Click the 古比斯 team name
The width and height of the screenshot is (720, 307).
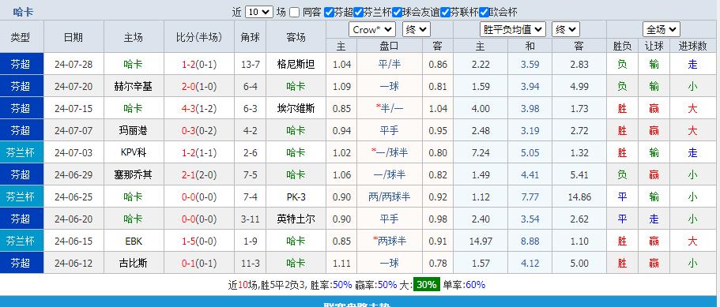[x=133, y=263]
